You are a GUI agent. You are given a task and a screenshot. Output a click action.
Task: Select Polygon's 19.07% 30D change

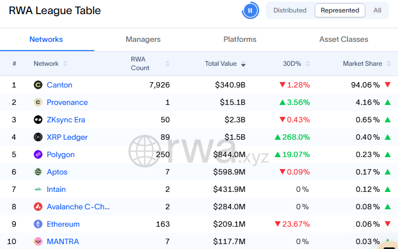[292, 154]
